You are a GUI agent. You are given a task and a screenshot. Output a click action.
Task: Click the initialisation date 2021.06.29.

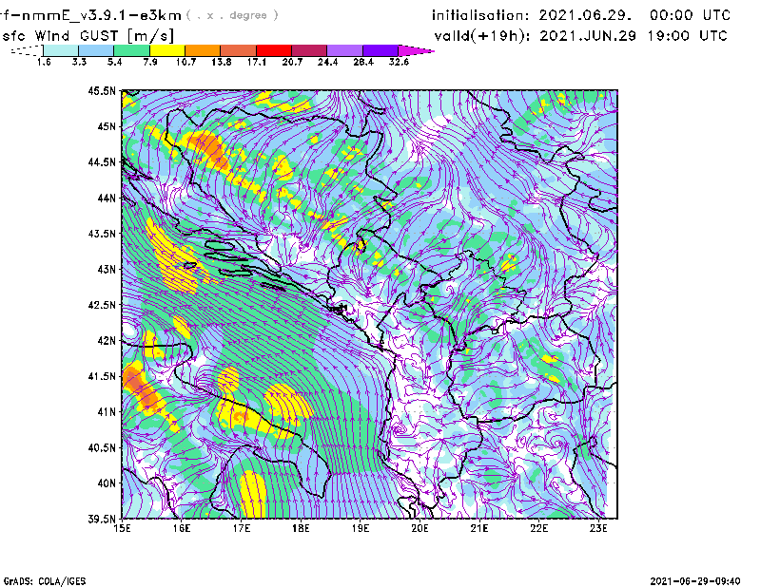coord(585,15)
